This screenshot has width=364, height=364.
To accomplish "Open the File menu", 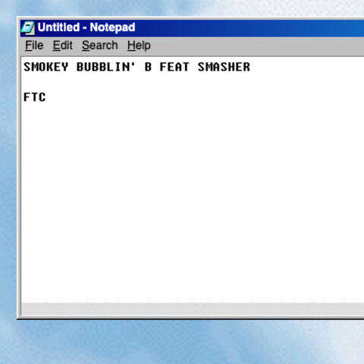I will [34, 45].
